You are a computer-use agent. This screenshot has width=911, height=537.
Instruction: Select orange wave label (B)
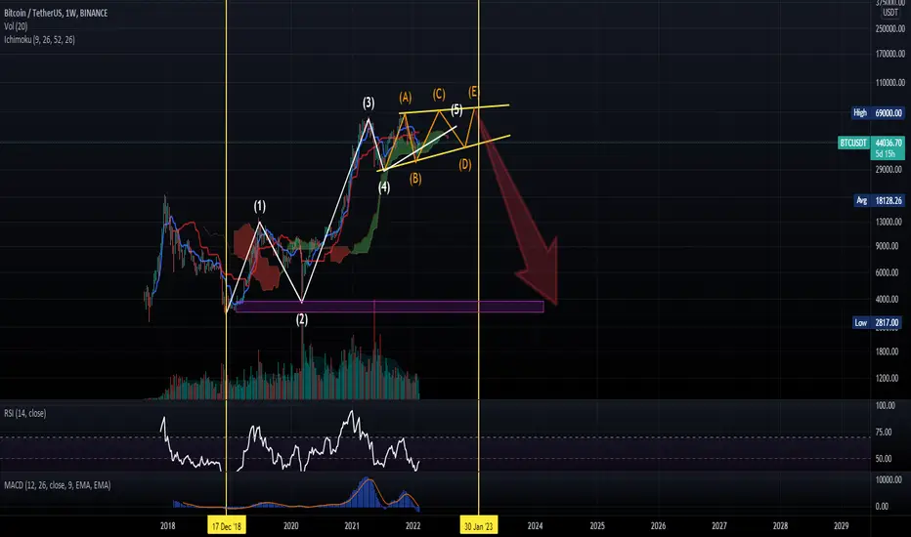point(415,179)
